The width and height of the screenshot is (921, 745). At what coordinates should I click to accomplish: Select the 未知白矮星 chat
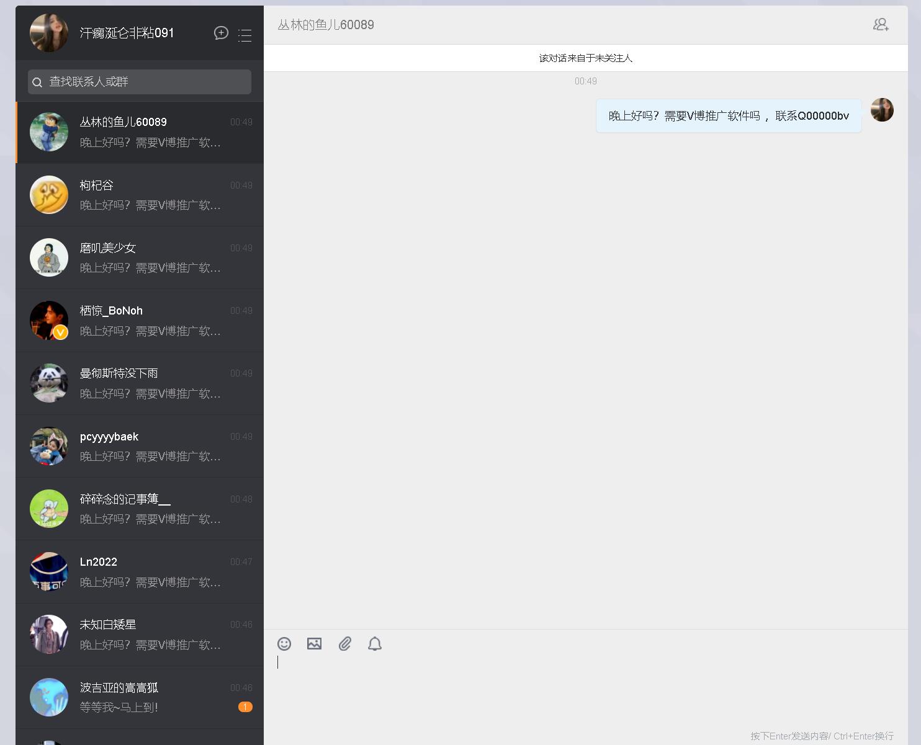click(x=140, y=635)
